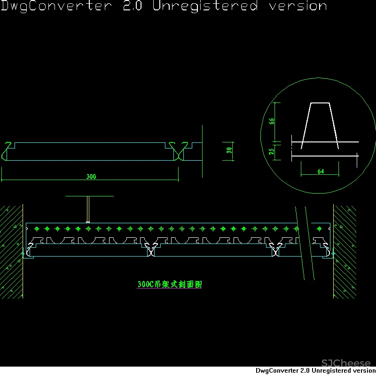Click the V-shaped clip on upper panel

(x=179, y=150)
